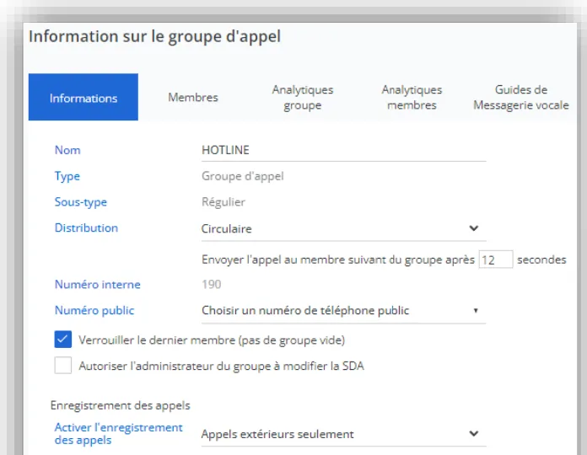587x455 pixels.
Task: Click the internal number value 190
Action: 212,284
